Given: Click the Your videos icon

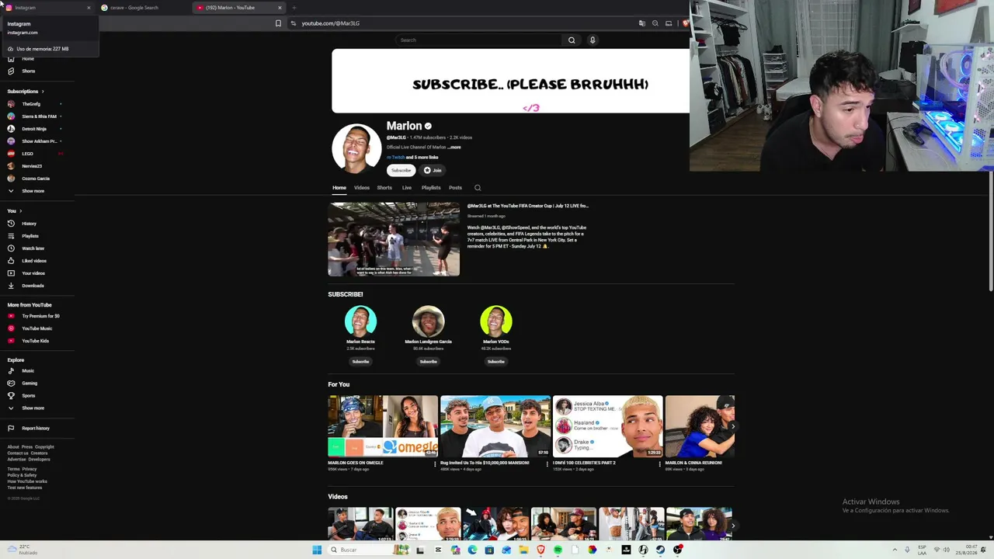Looking at the screenshot, I should [x=11, y=273].
